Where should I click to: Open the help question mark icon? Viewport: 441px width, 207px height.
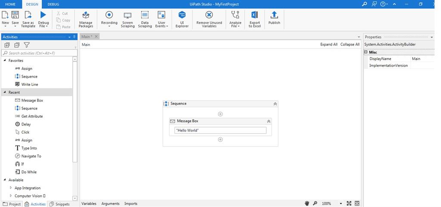tap(383, 4)
